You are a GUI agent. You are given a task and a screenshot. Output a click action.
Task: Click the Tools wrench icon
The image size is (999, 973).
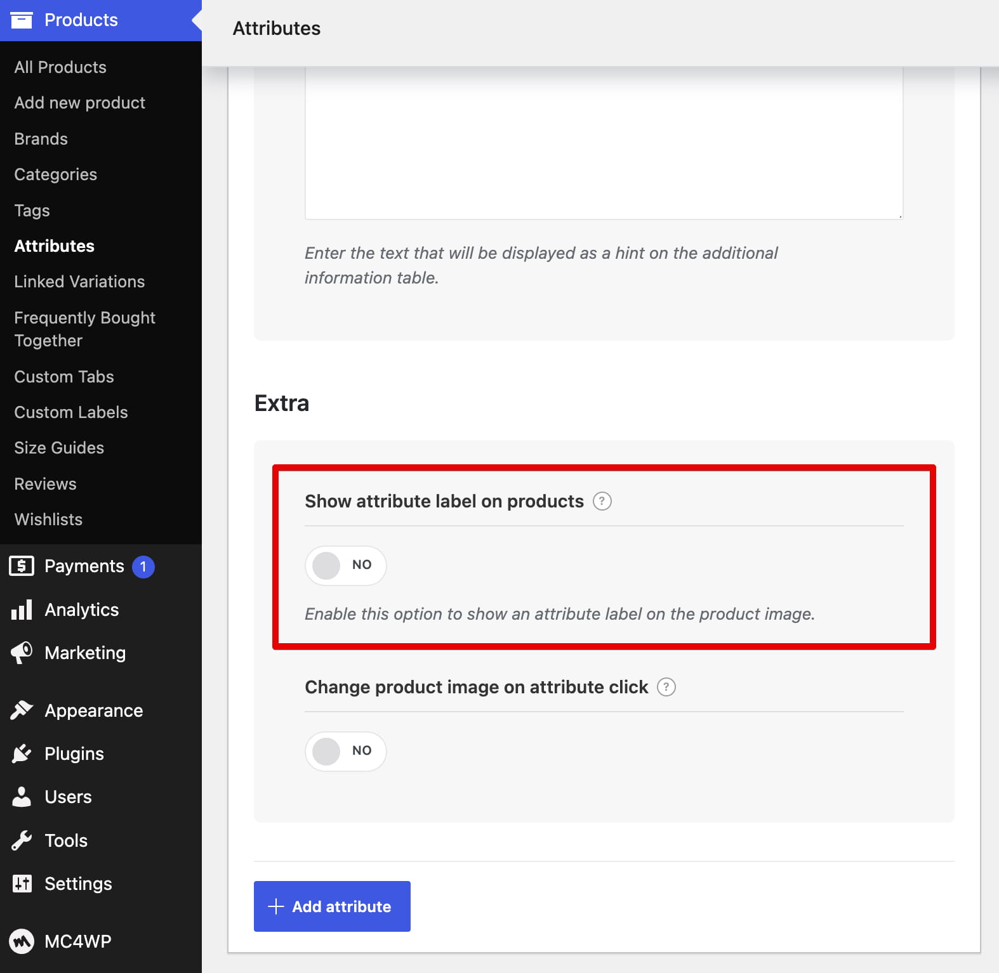[22, 840]
